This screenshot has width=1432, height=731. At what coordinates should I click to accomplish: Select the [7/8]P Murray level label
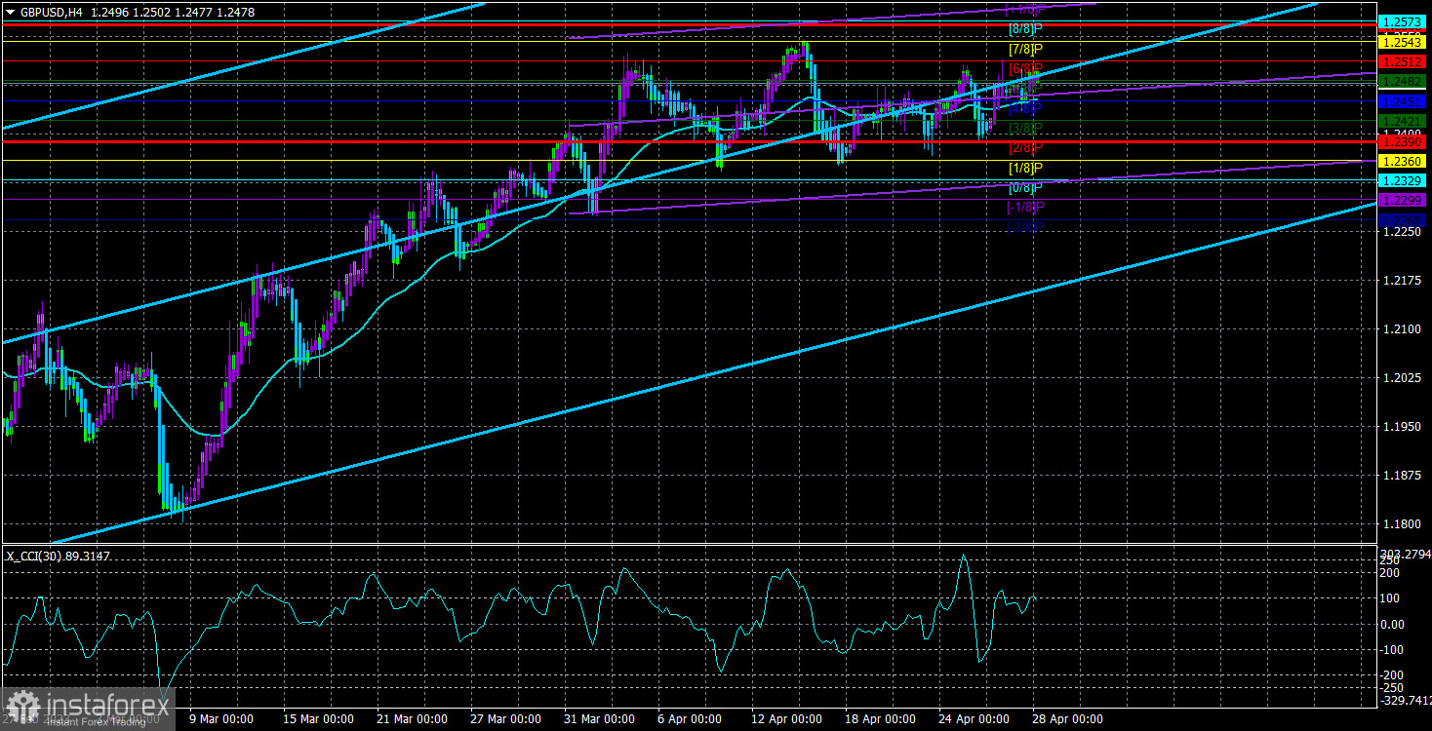pyautogui.click(x=1025, y=49)
